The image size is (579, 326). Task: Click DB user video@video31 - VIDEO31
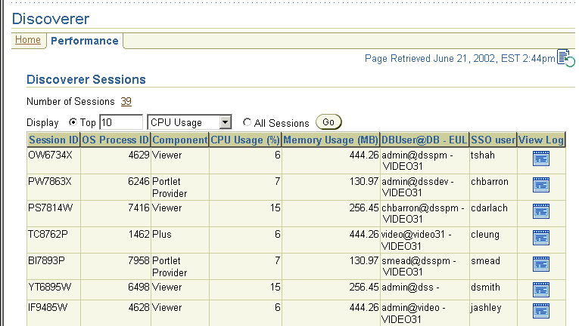(416, 240)
